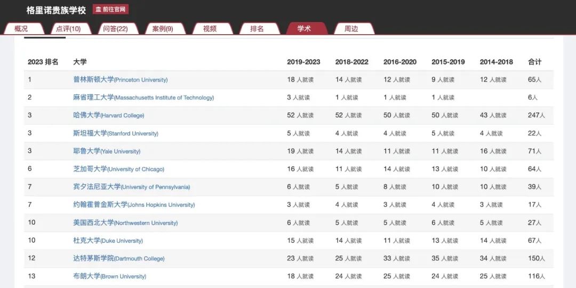This screenshot has width=576, height=288.
Task: Select Princeton 2019-2023 cell 18 人就读
Action: point(300,79)
